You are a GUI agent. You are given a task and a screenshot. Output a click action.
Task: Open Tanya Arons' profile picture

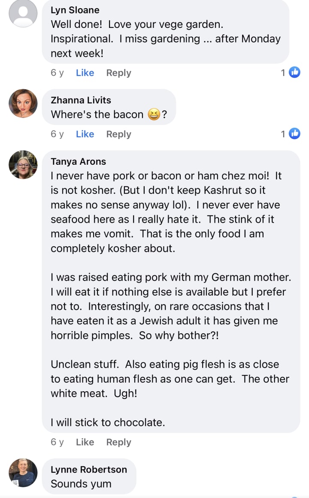(23, 165)
